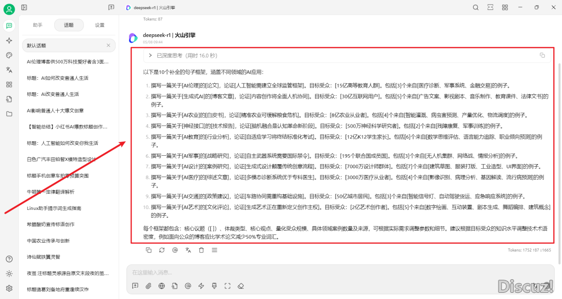Remove 默认话题 with its X button
Screen dimensions: 562x299
(x=108, y=45)
